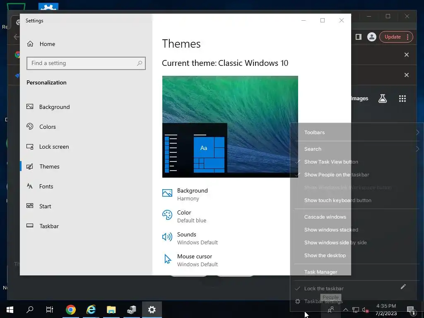Toggle Show touch keyboard button
Image resolution: width=424 pixels, height=318 pixels.
tap(337, 200)
